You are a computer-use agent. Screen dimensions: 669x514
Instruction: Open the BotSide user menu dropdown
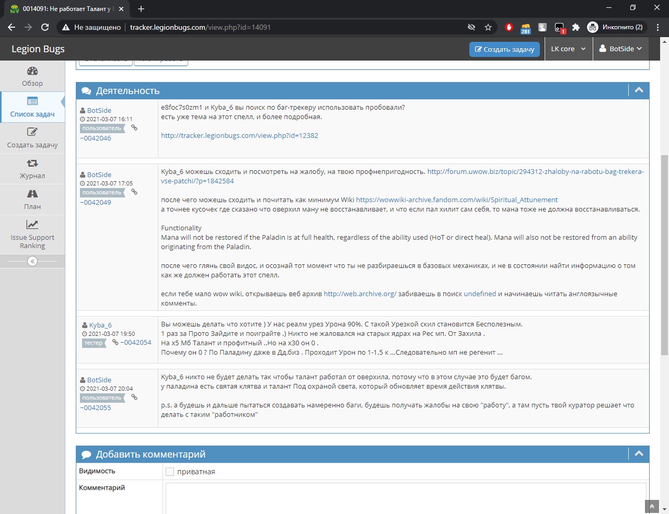click(x=620, y=49)
